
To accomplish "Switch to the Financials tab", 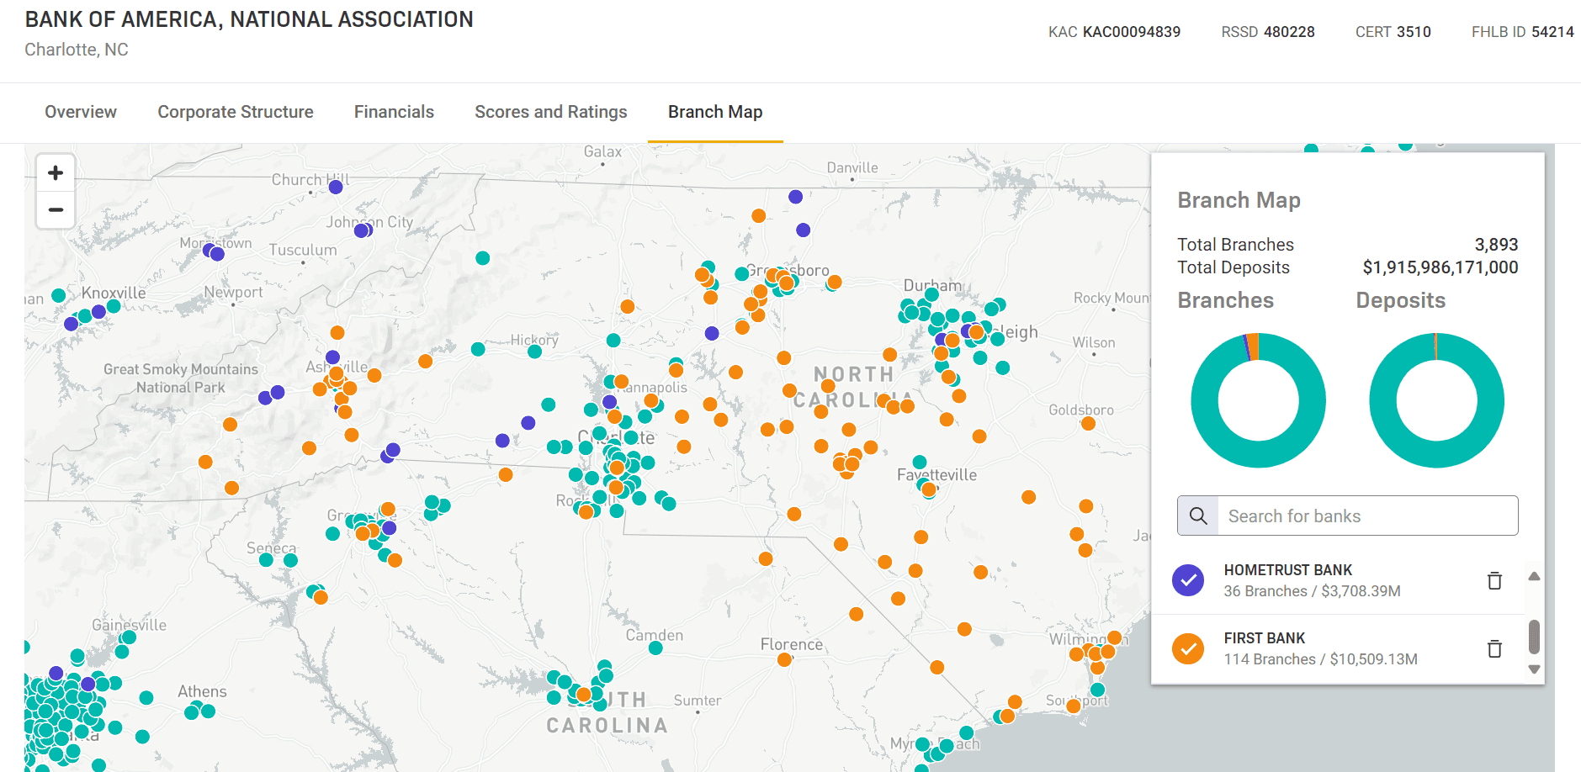I will [394, 112].
